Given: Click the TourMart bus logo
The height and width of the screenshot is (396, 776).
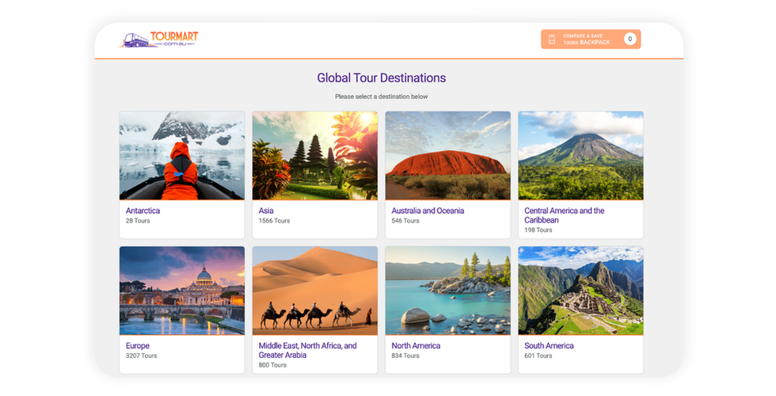Looking at the screenshot, I should (158, 39).
